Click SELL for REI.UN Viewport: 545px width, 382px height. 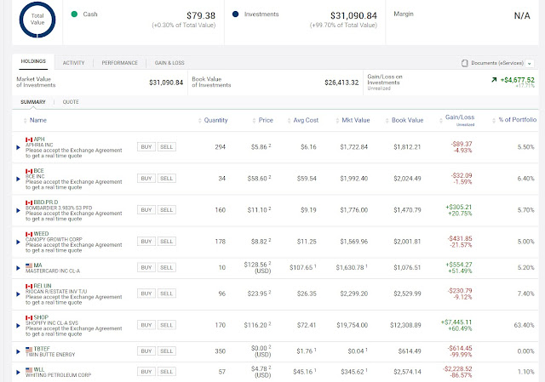coord(167,294)
